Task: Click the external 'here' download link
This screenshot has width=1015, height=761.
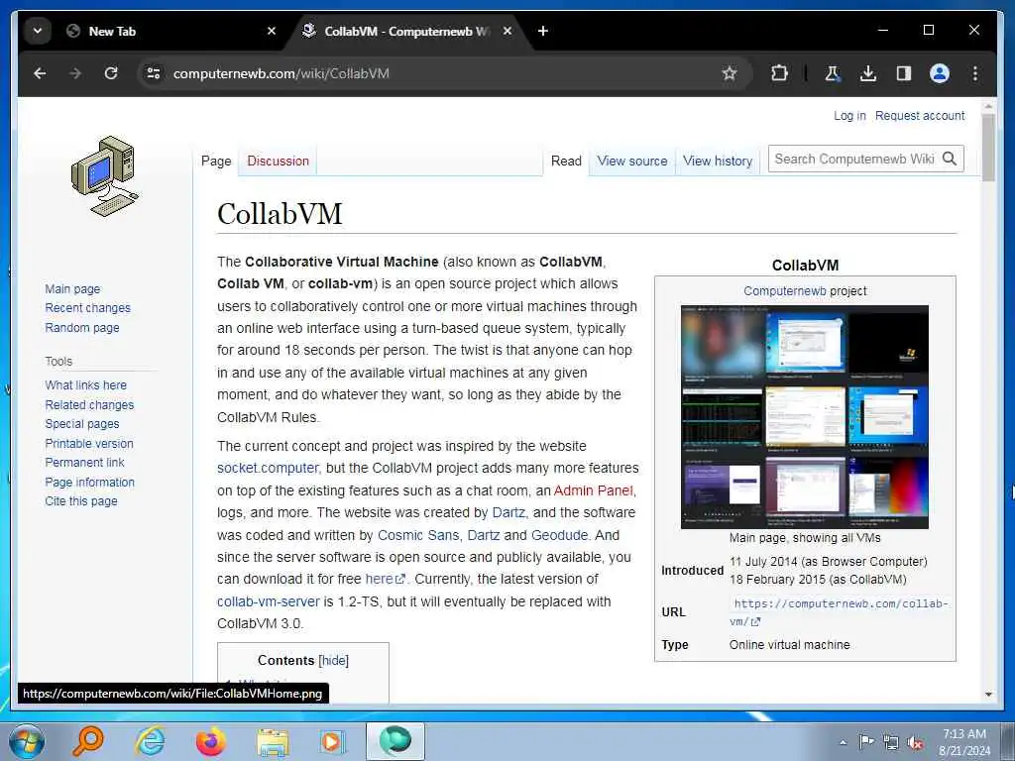Action: [386, 579]
